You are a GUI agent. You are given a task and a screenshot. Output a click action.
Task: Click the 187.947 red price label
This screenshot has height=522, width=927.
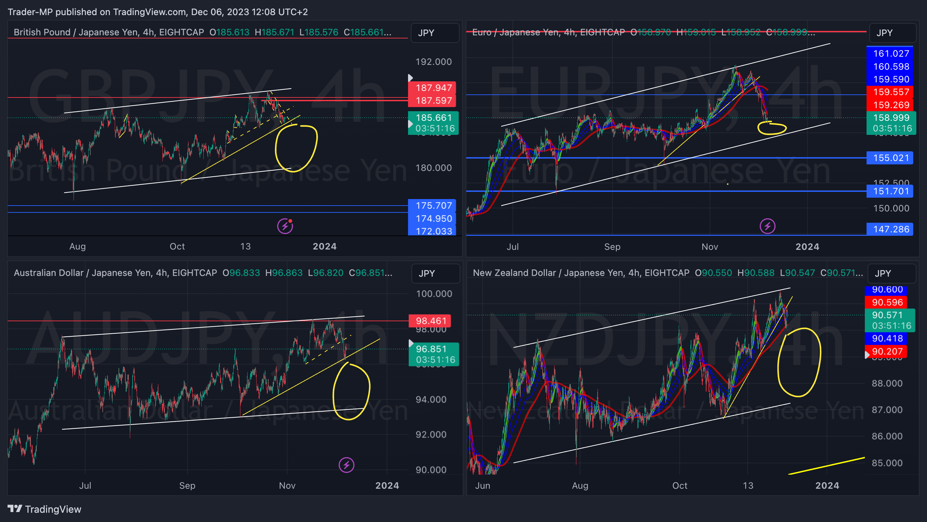click(432, 88)
